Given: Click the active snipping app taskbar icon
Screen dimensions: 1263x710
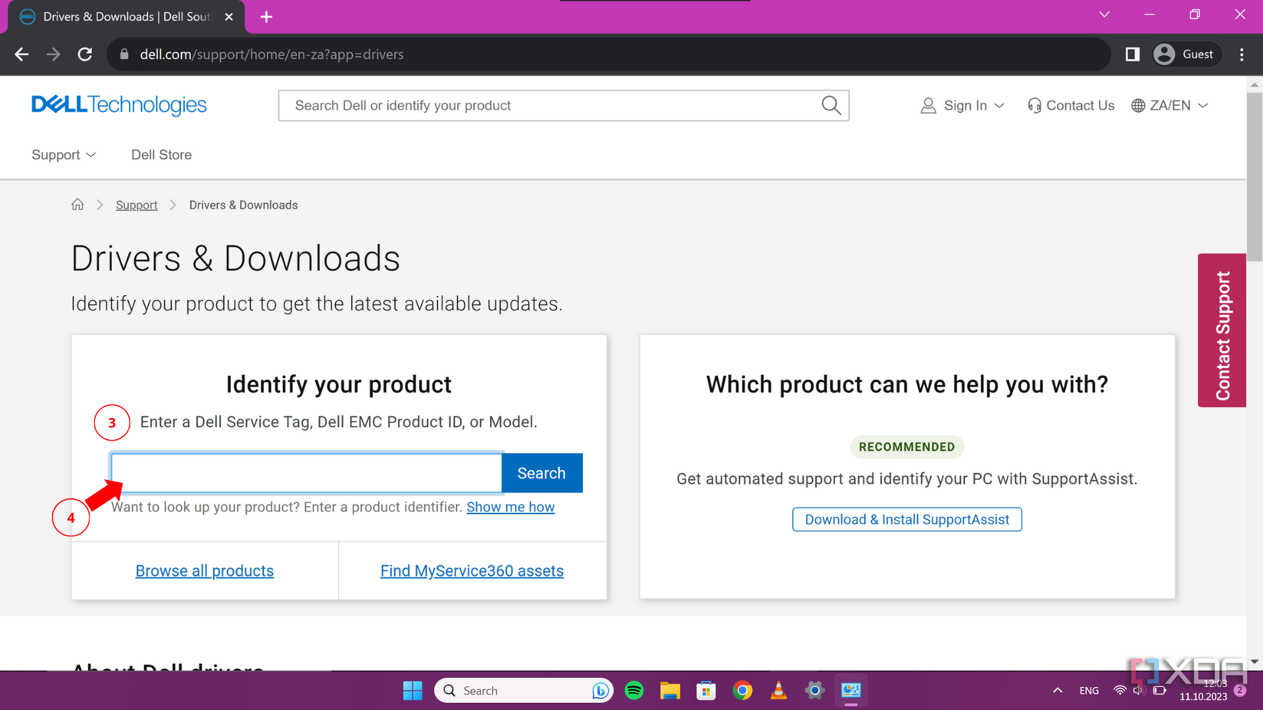Looking at the screenshot, I should point(851,690).
